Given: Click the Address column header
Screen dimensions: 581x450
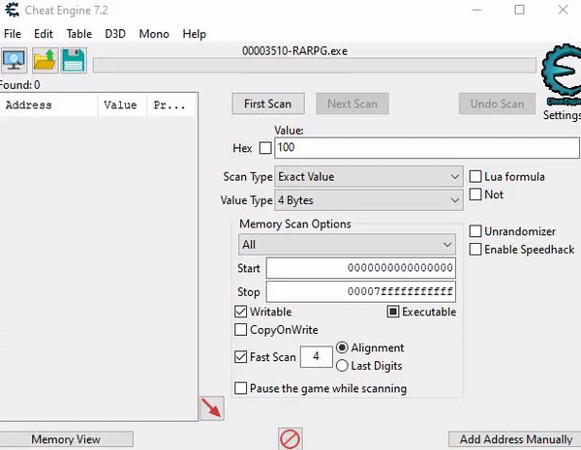Looking at the screenshot, I should pyautogui.click(x=48, y=105).
